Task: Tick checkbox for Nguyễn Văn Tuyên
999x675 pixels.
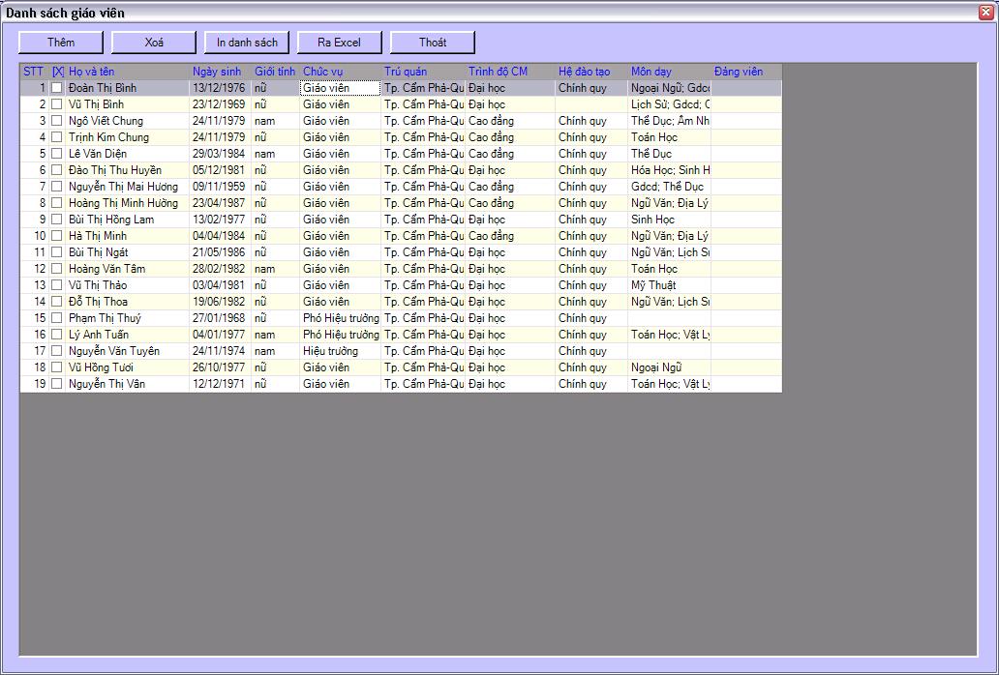Action: pos(57,351)
